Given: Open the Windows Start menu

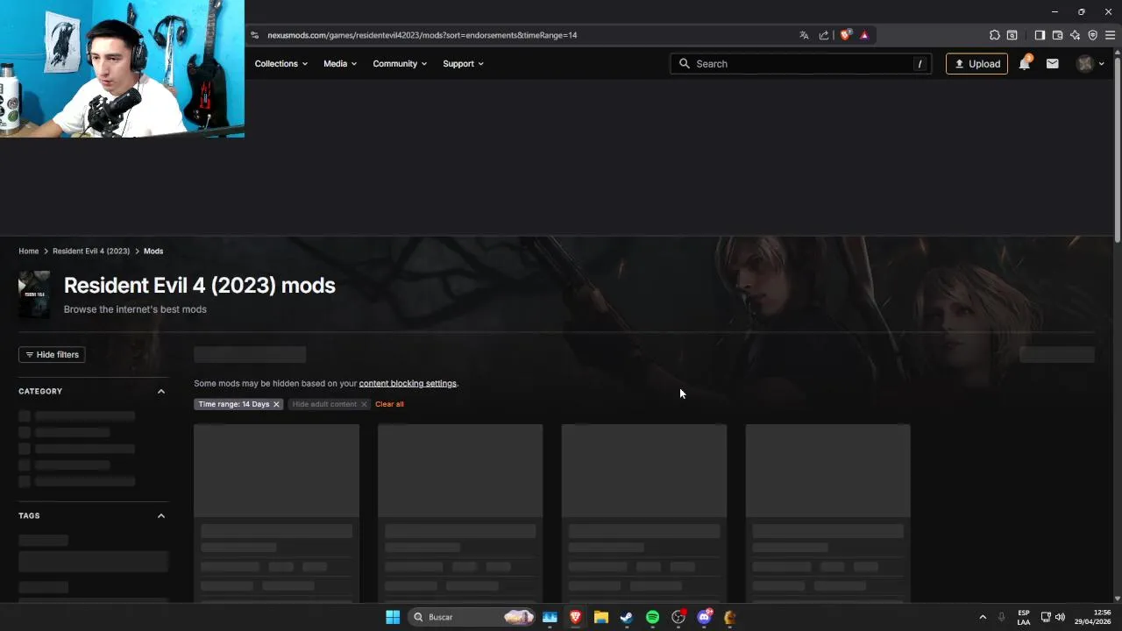Looking at the screenshot, I should [x=393, y=617].
